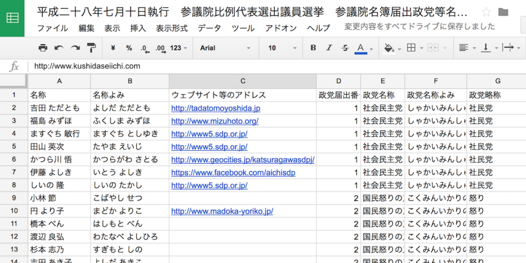This screenshot has height=263, width=526.
Task: Open the tadatomoyoshida.jp link
Action: 216,108
